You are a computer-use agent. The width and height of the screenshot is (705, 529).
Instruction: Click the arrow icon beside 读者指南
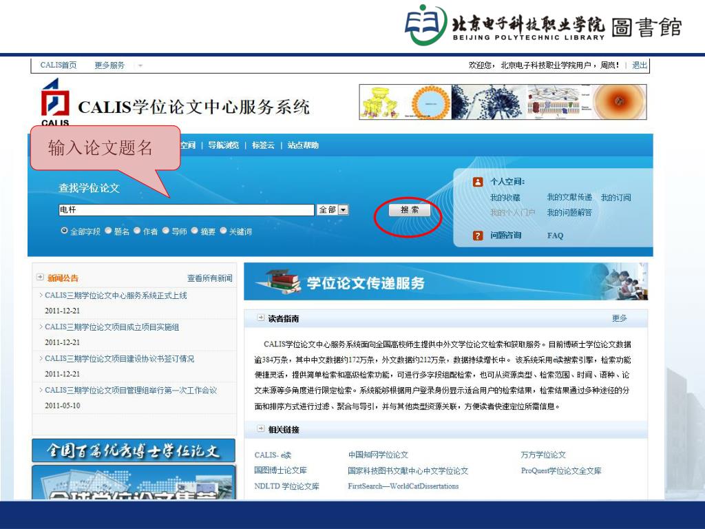(261, 318)
